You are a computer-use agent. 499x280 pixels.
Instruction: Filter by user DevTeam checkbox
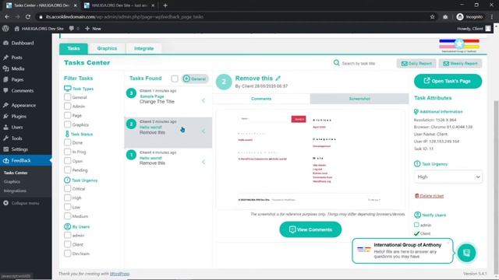pyautogui.click(x=68, y=254)
